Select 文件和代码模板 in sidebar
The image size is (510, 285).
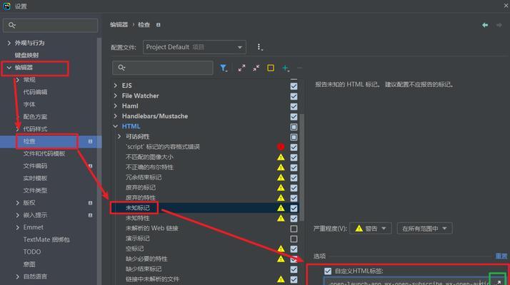pyautogui.click(x=44, y=153)
